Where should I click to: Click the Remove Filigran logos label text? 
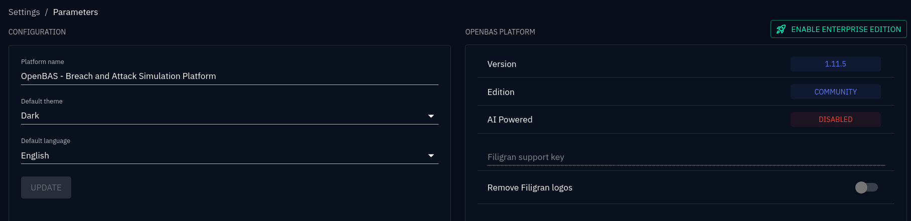point(530,187)
